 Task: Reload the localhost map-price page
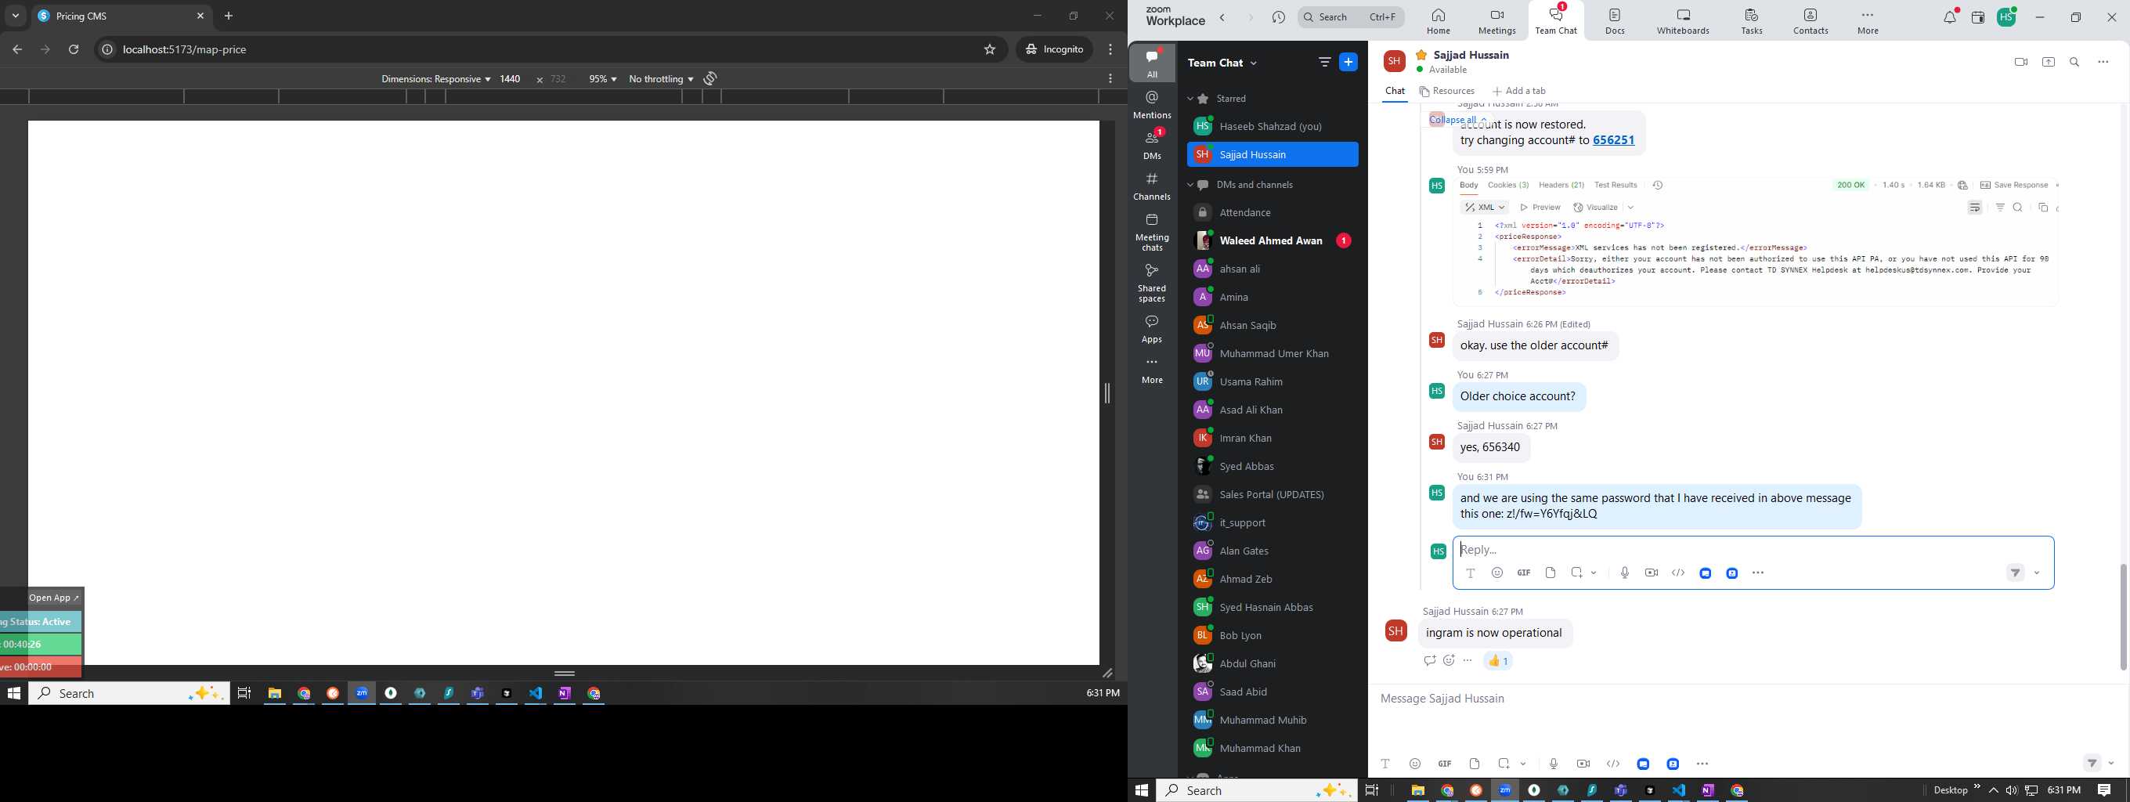point(74,49)
